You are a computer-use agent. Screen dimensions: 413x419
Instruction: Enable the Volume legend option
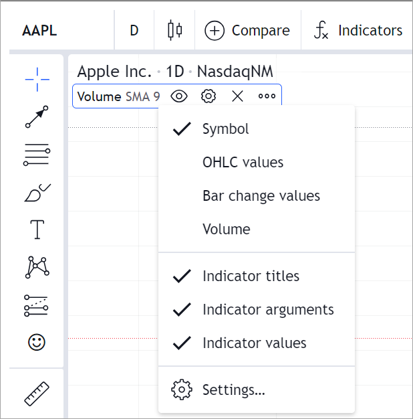[x=257, y=229]
